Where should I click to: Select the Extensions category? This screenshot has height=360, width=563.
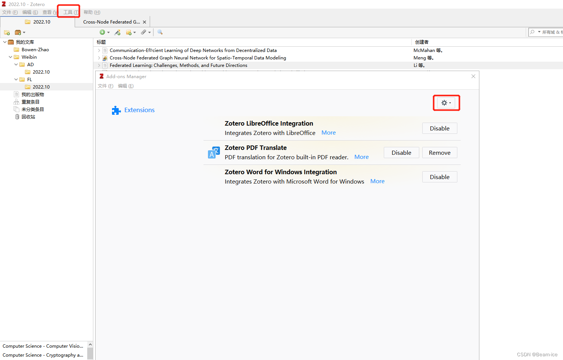click(133, 110)
